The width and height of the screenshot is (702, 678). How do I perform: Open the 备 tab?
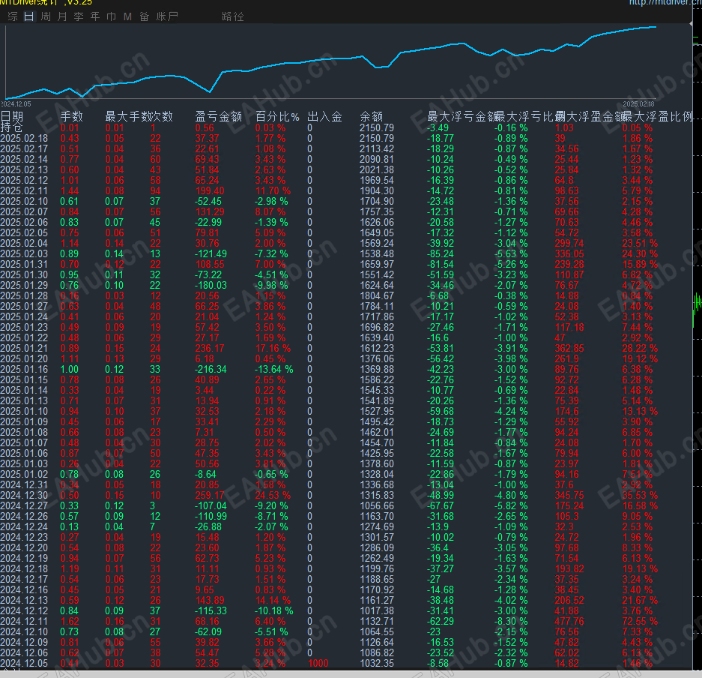tap(144, 16)
